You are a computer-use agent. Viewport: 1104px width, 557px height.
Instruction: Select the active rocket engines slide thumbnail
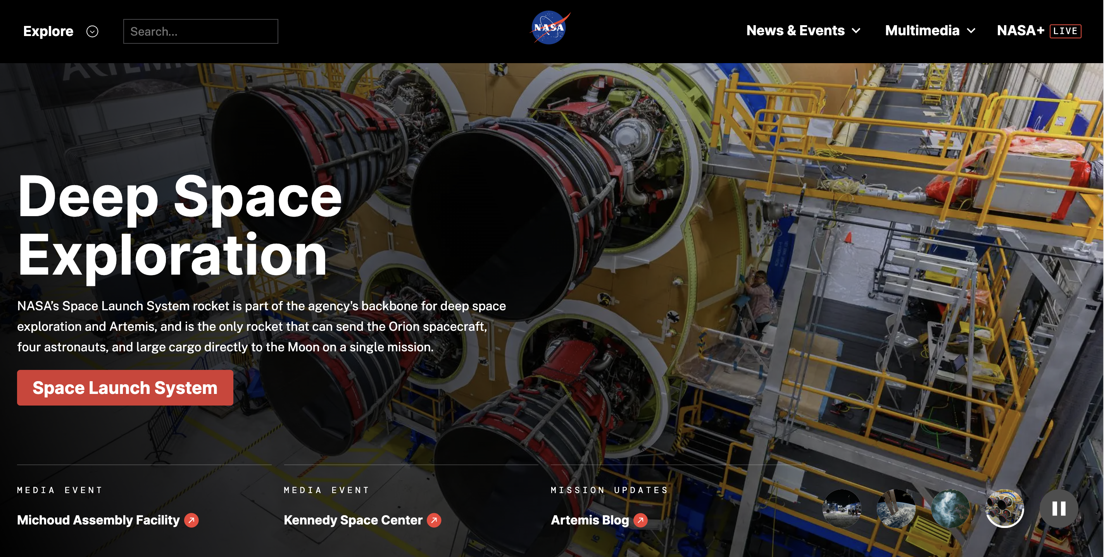[x=1004, y=509]
